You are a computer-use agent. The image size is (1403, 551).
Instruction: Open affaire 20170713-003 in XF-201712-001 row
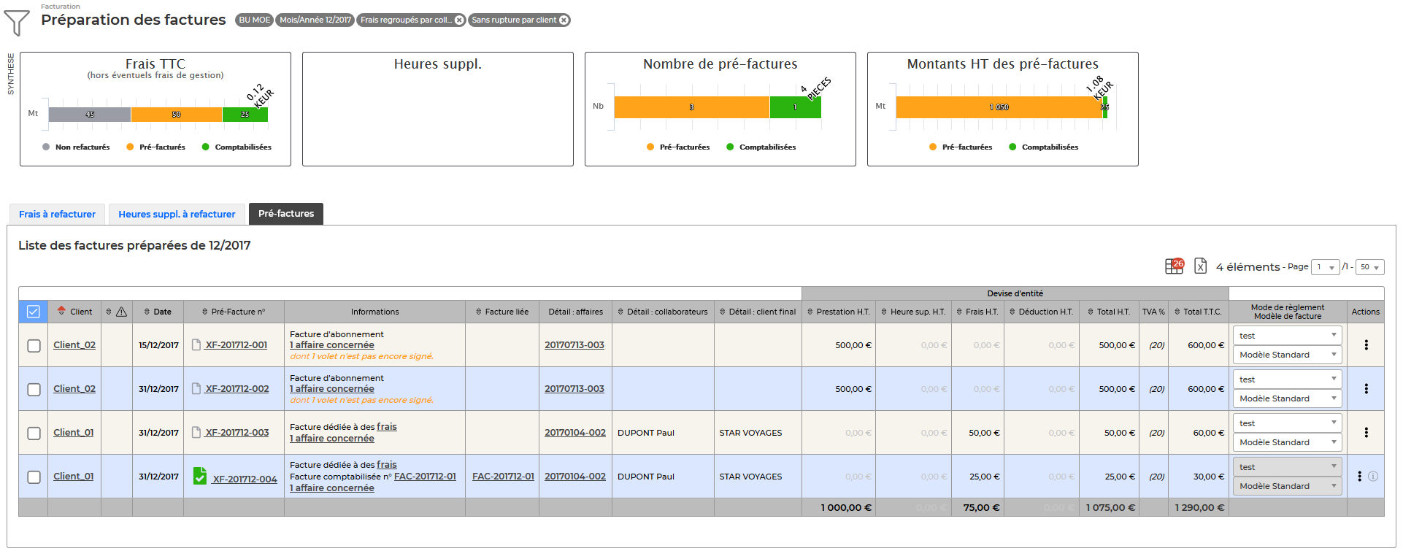point(574,344)
